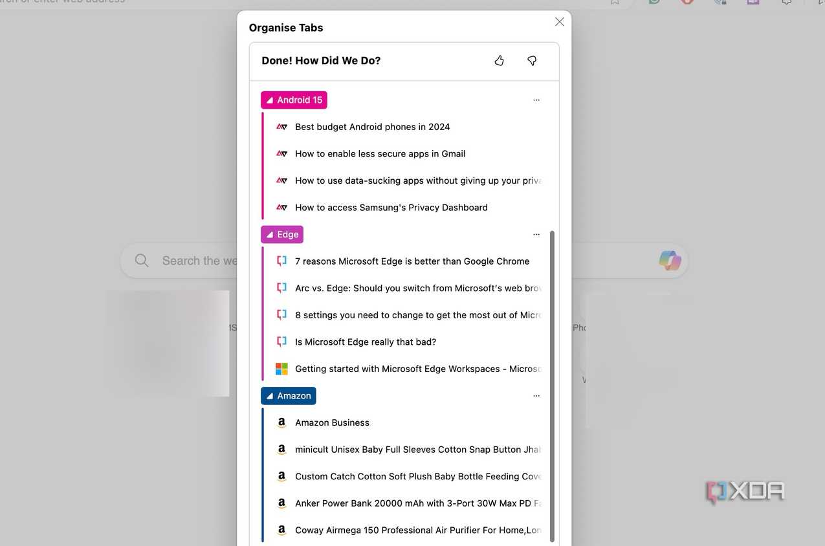Select 'How to use data-sucking apps' tab entry

click(x=418, y=180)
